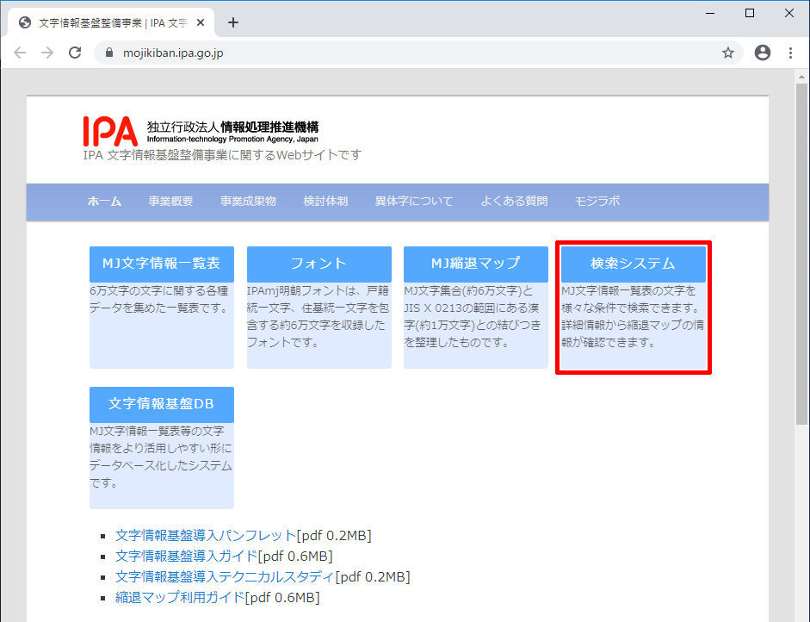Click the browser back arrow
810x622 pixels.
(x=20, y=53)
